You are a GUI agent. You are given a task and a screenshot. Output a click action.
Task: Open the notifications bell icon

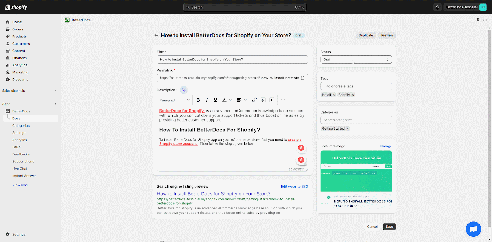pos(437,7)
